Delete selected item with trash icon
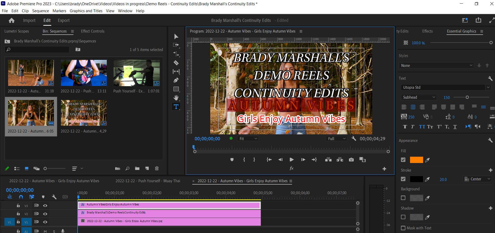 pyautogui.click(x=157, y=168)
